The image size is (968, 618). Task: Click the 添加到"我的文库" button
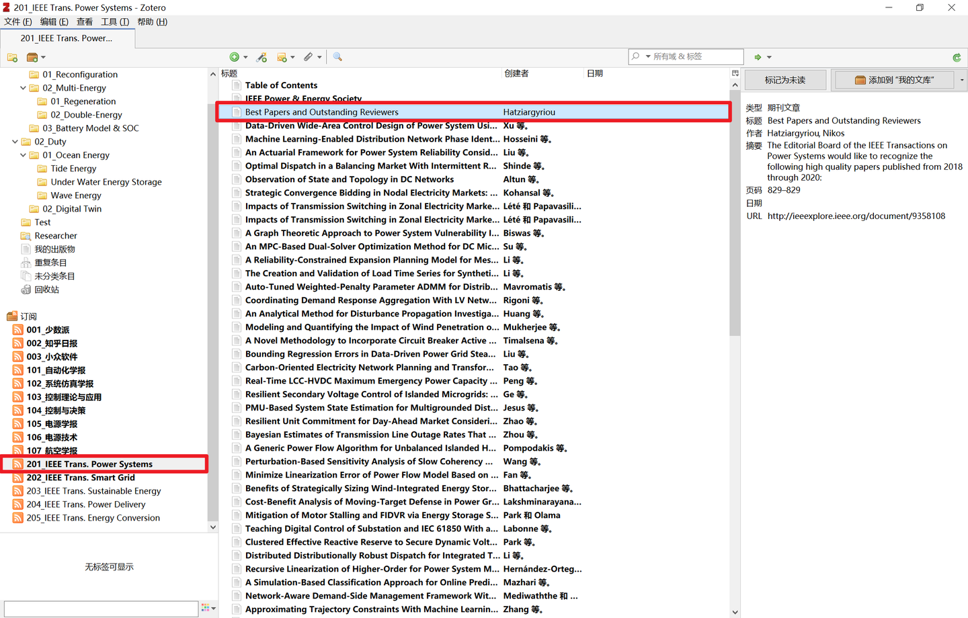coord(894,79)
